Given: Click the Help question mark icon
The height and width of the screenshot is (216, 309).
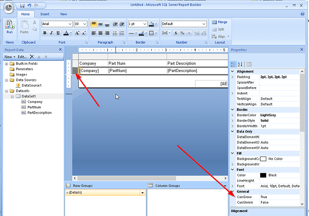Looking at the screenshot, I should coord(302,14).
